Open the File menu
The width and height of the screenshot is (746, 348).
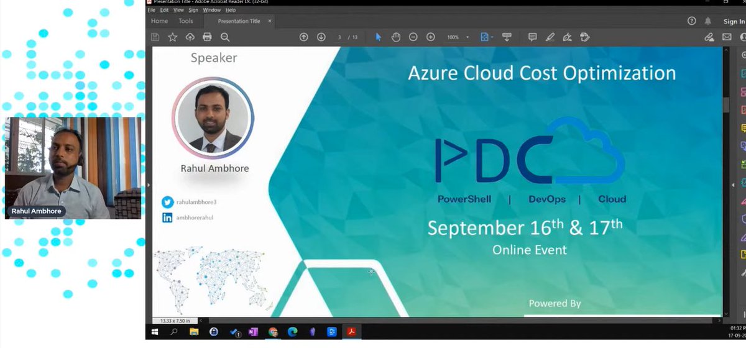coord(151,10)
